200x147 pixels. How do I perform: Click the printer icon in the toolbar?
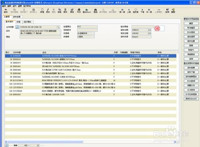tap(79, 11)
